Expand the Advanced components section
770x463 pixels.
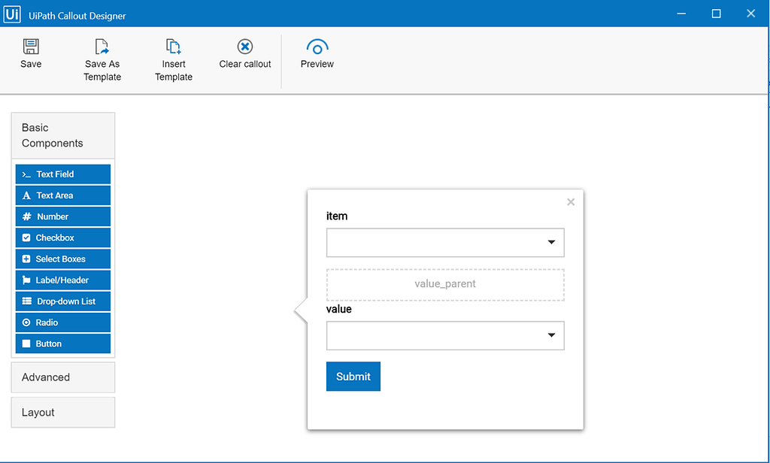pos(63,377)
